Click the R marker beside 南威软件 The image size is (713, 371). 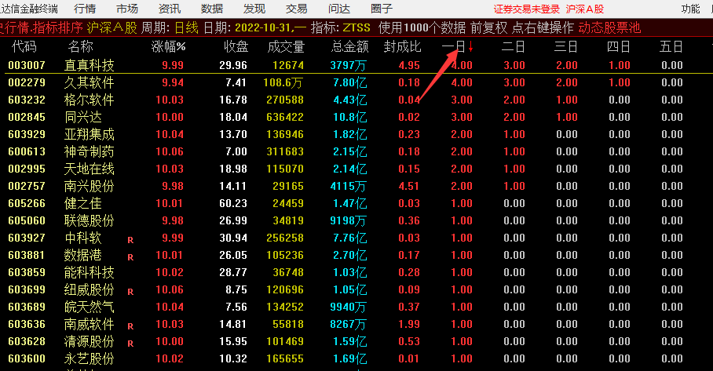(x=130, y=326)
